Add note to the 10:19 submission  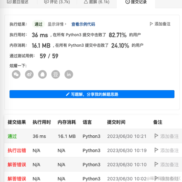169,150
